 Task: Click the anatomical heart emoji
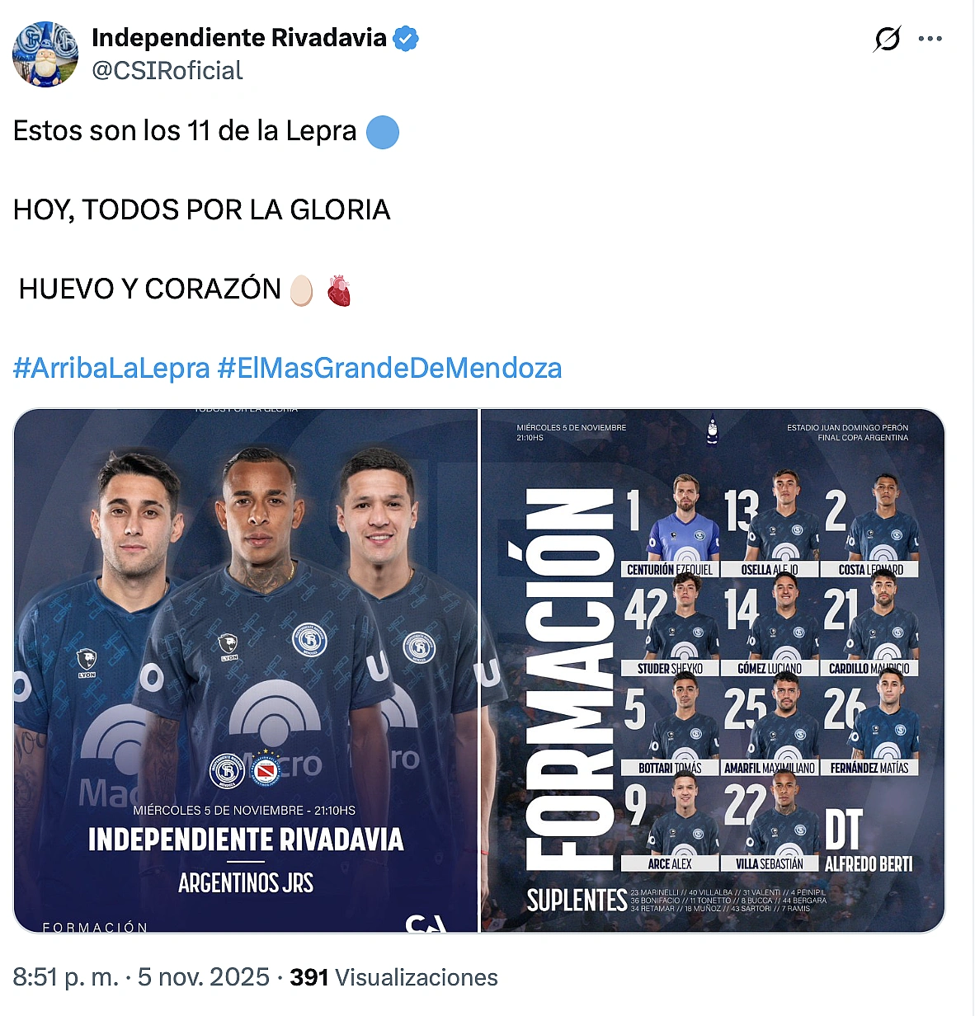339,290
